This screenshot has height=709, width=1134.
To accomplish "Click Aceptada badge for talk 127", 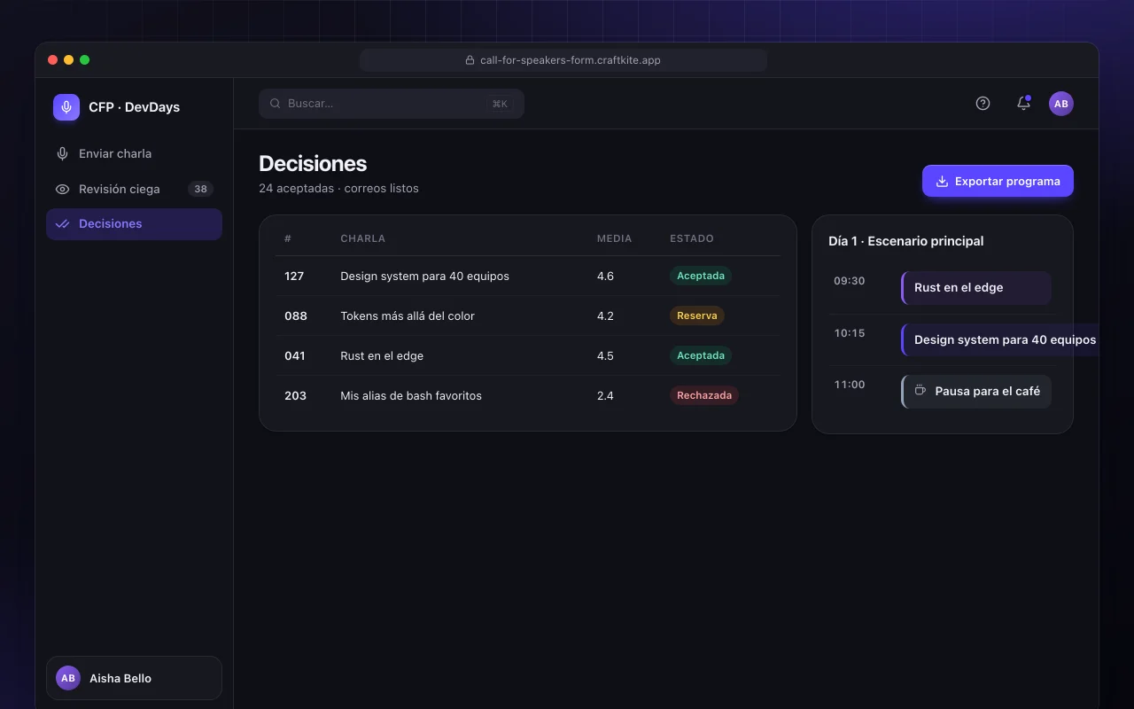I will click(x=701, y=276).
